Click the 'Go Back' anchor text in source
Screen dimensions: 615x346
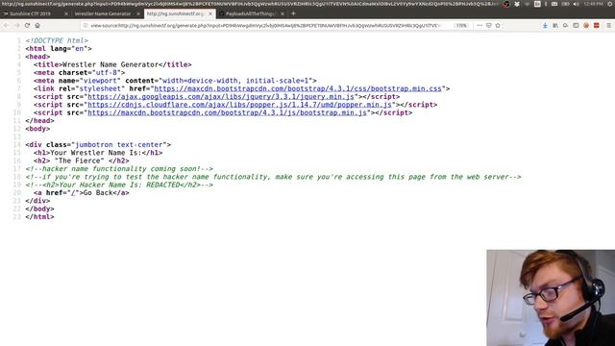point(98,192)
